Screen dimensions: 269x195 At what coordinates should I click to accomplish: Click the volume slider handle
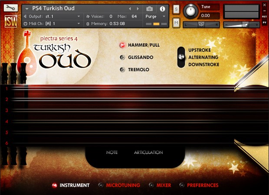[245, 25]
